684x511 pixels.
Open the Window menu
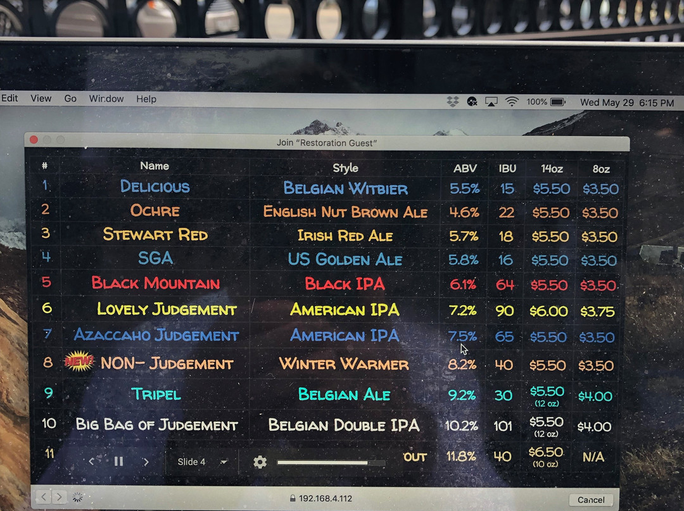(106, 99)
